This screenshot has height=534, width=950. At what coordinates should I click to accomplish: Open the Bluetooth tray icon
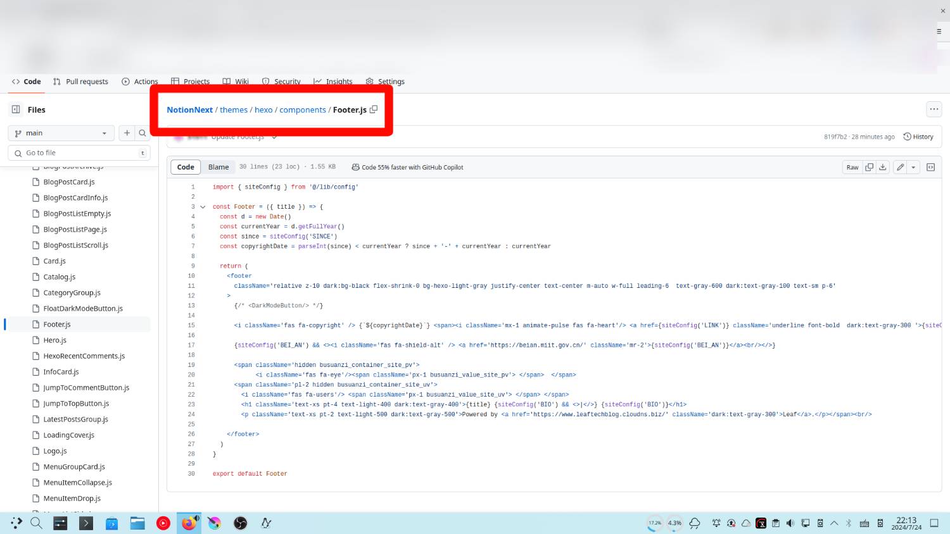point(849,523)
